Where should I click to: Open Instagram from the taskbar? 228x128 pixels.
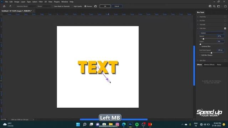pos(117,124)
